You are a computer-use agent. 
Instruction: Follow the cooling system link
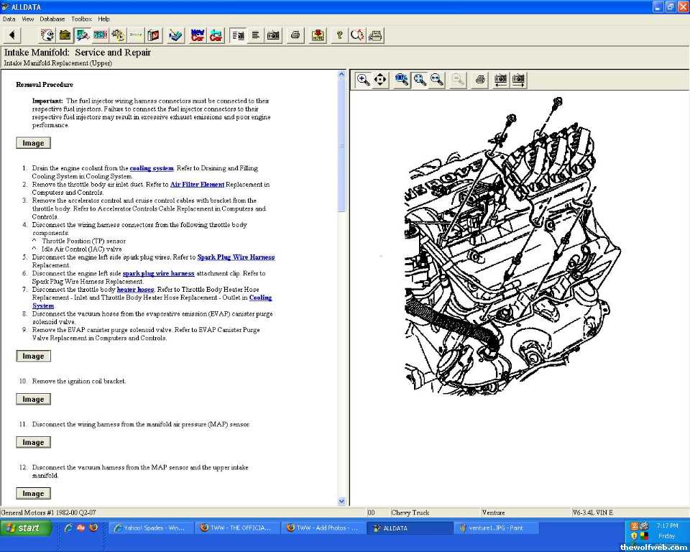pyautogui.click(x=152, y=168)
